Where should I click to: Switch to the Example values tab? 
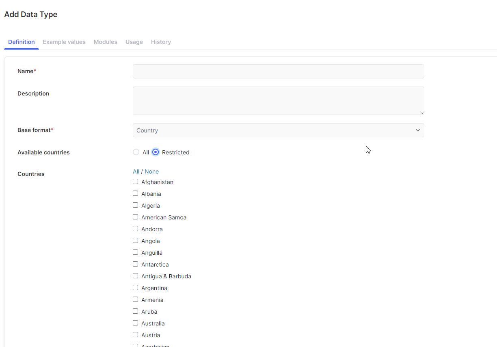(x=64, y=42)
